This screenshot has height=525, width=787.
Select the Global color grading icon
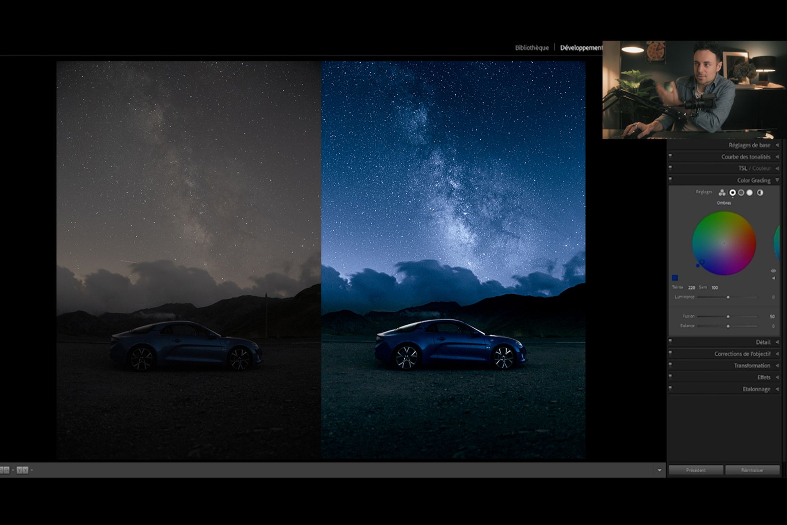[760, 193]
